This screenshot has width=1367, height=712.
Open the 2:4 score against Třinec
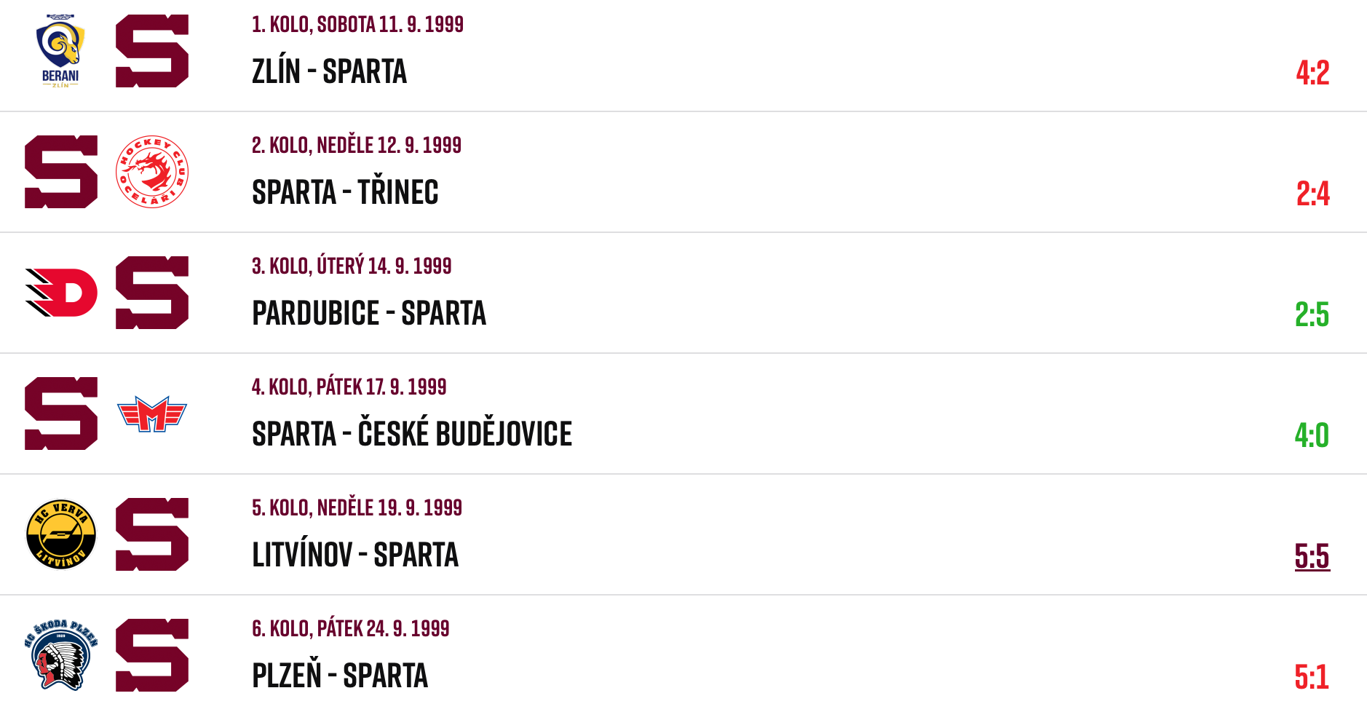pos(1312,194)
